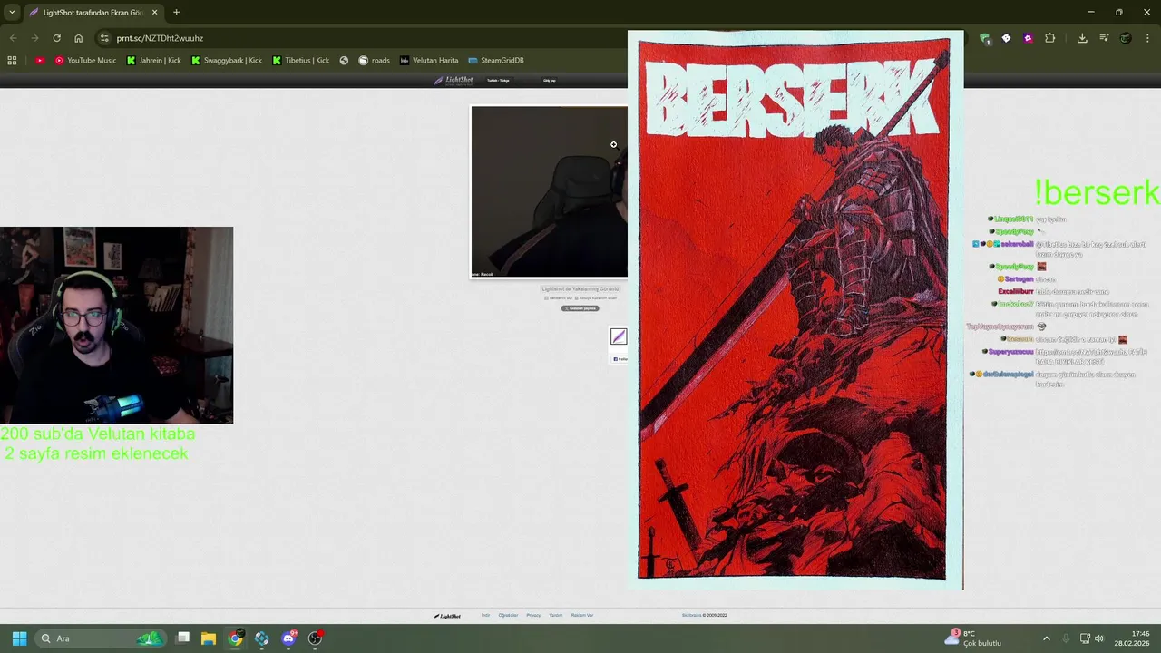Open the Extensions puzzle-piece menu
This screenshot has width=1161, height=653.
1049,38
